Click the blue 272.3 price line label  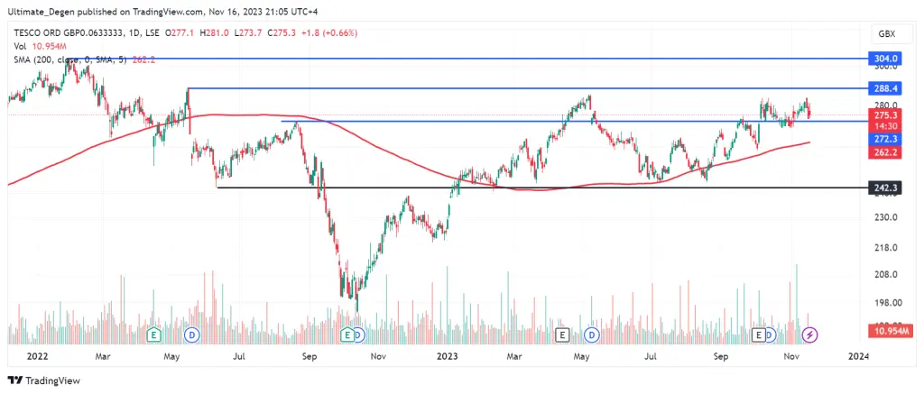point(886,139)
